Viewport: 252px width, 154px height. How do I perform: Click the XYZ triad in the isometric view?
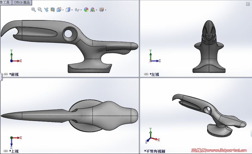pos(152,136)
